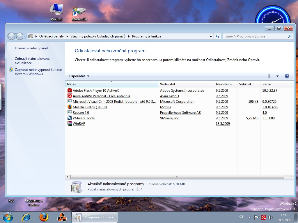Click the refresh button next to address bar
298x223 pixels.
pyautogui.click(x=217, y=36)
